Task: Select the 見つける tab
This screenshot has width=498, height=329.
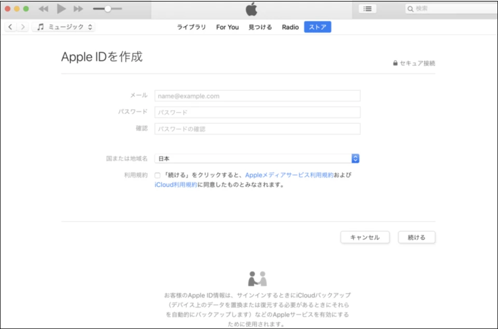Action: pyautogui.click(x=260, y=27)
